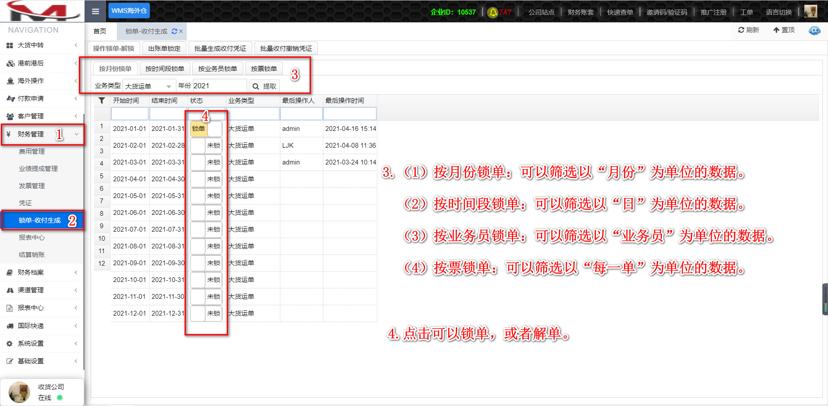828x406 pixels.
Task: Toggle lock switch for 2021-03-01 row
Action: point(206,162)
